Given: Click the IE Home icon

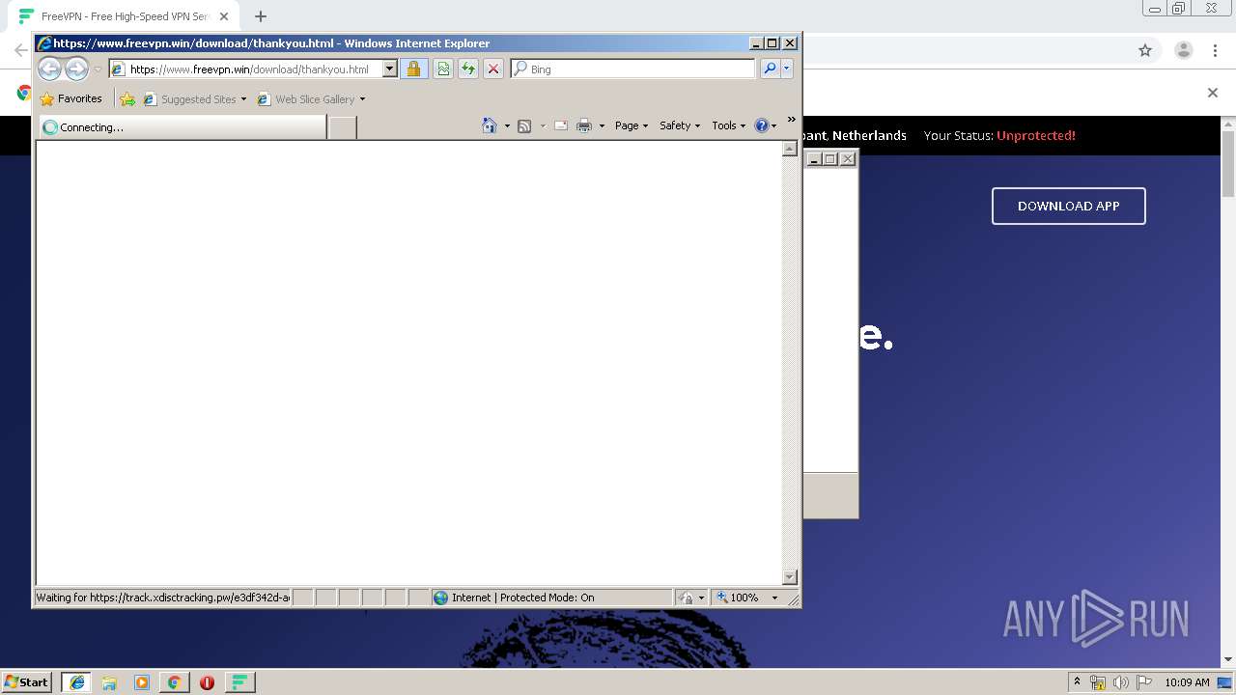Looking at the screenshot, I should (490, 125).
